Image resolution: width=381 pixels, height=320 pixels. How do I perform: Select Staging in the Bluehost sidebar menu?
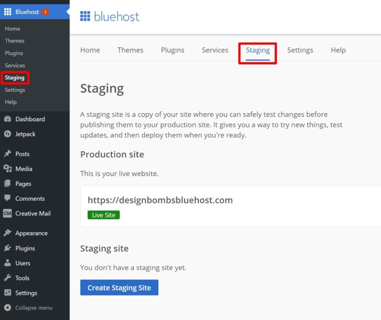click(x=15, y=78)
